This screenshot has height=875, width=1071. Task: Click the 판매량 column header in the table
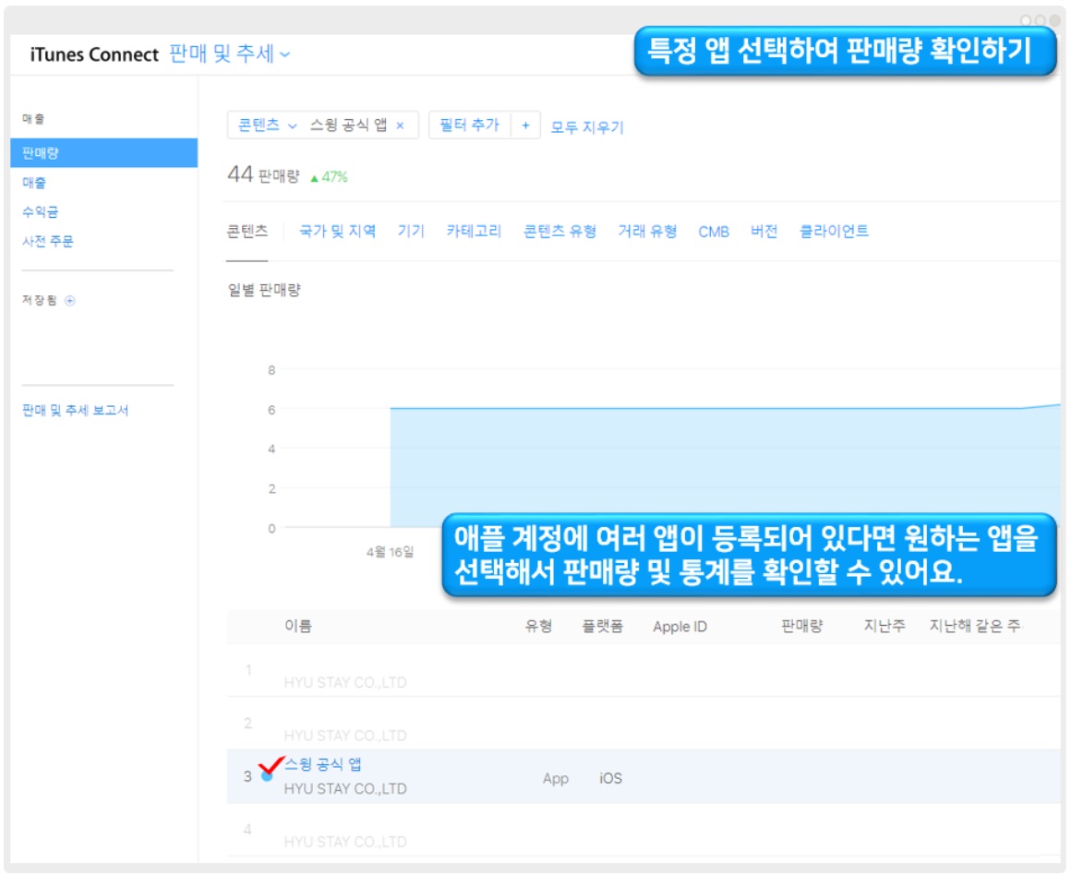coord(802,626)
